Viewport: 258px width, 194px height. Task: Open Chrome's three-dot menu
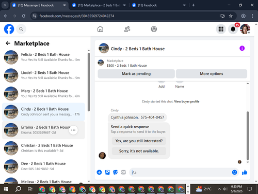pos(252,16)
